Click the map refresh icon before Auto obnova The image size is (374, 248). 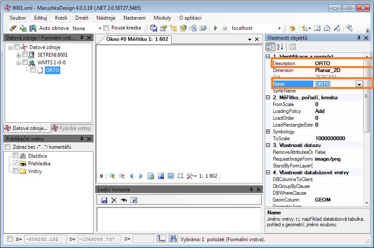tap(33, 28)
